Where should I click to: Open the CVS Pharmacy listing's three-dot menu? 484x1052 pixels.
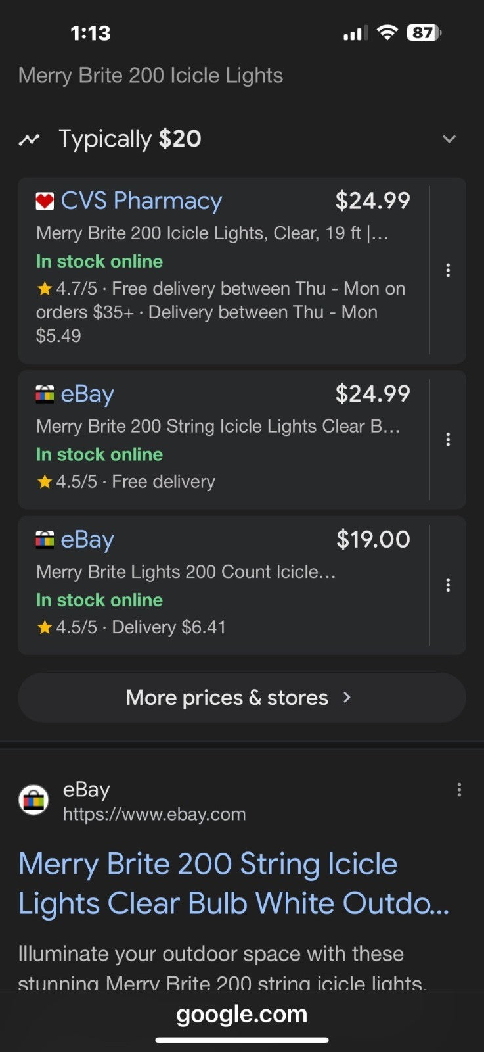click(x=448, y=270)
